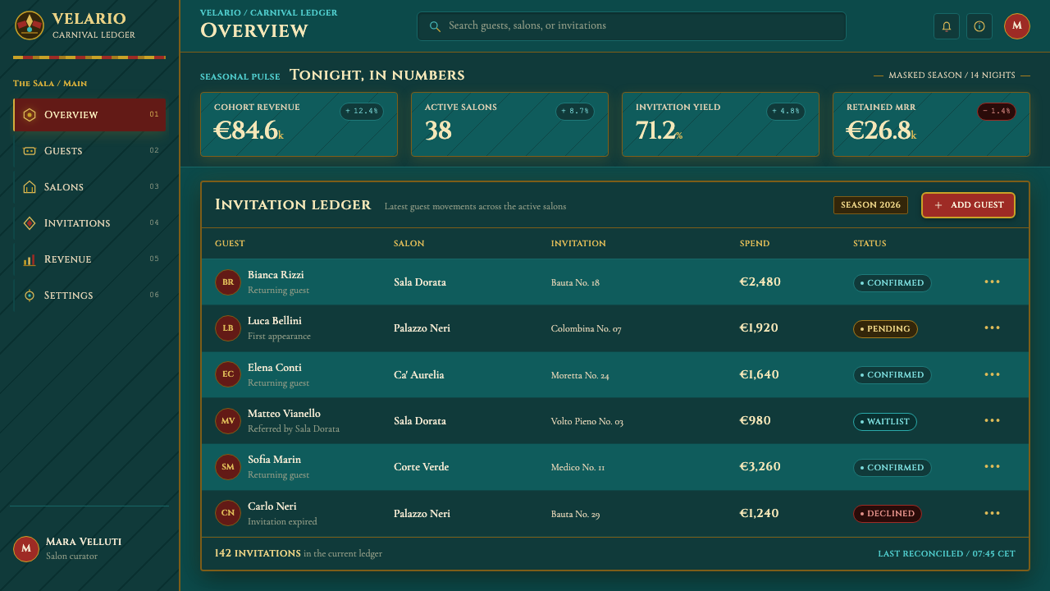
Task: Click Bauta No. 29 invitation
Action: click(x=575, y=515)
